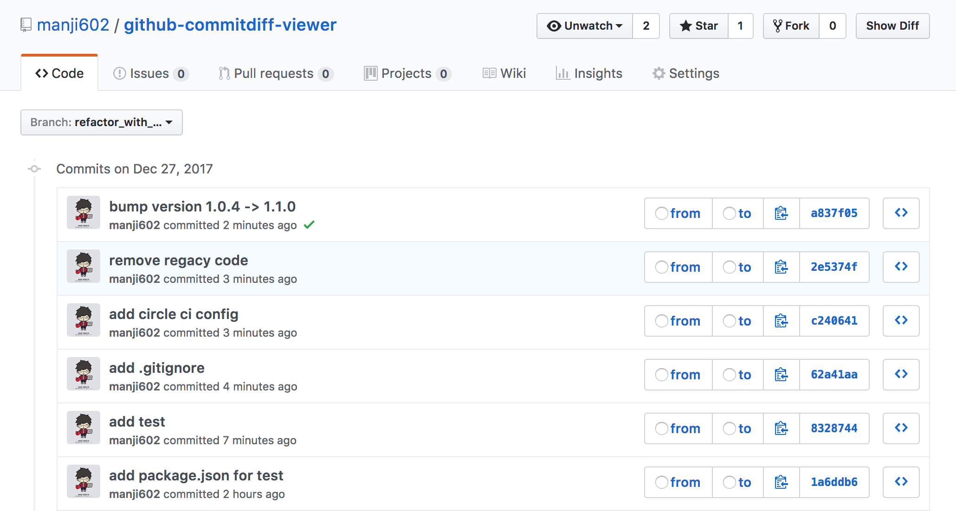Open 'bump version 1.0.4 -> 1.1.0' commit title
Screen dimensions: 956x511
(202, 207)
